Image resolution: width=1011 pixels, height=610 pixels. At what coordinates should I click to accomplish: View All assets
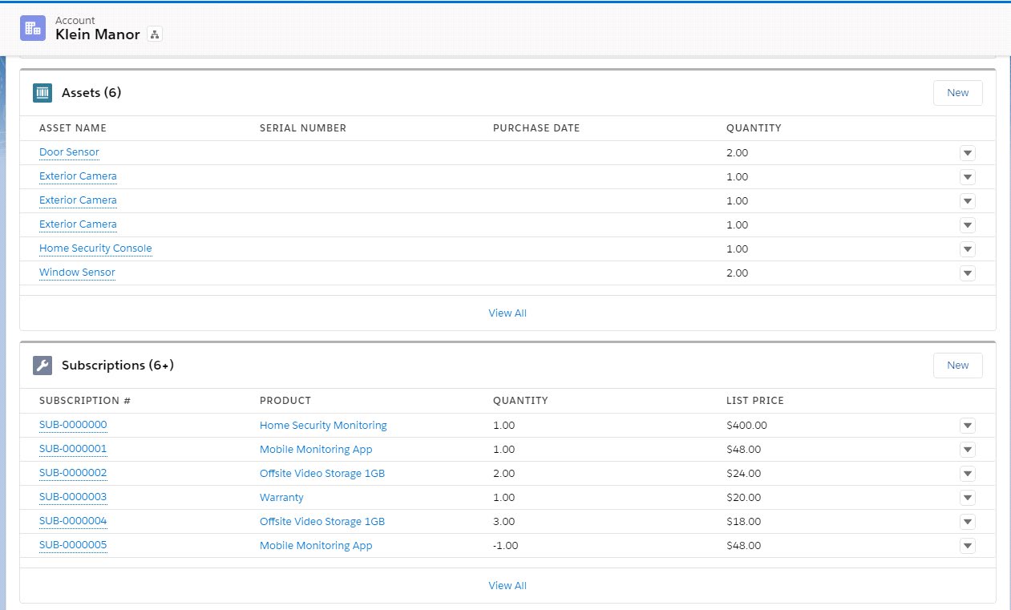508,313
